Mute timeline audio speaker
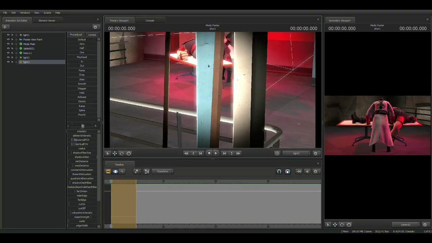 (x=307, y=171)
